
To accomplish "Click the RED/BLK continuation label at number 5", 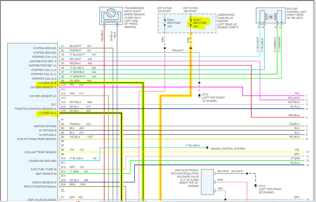I will tap(294, 115).
